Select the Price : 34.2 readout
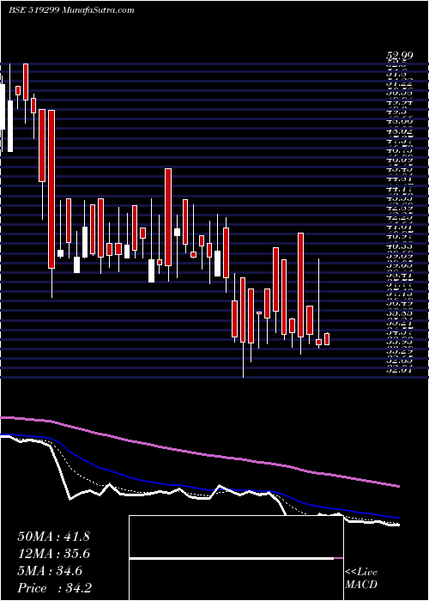The height and width of the screenshot is (601, 429). click(54, 588)
